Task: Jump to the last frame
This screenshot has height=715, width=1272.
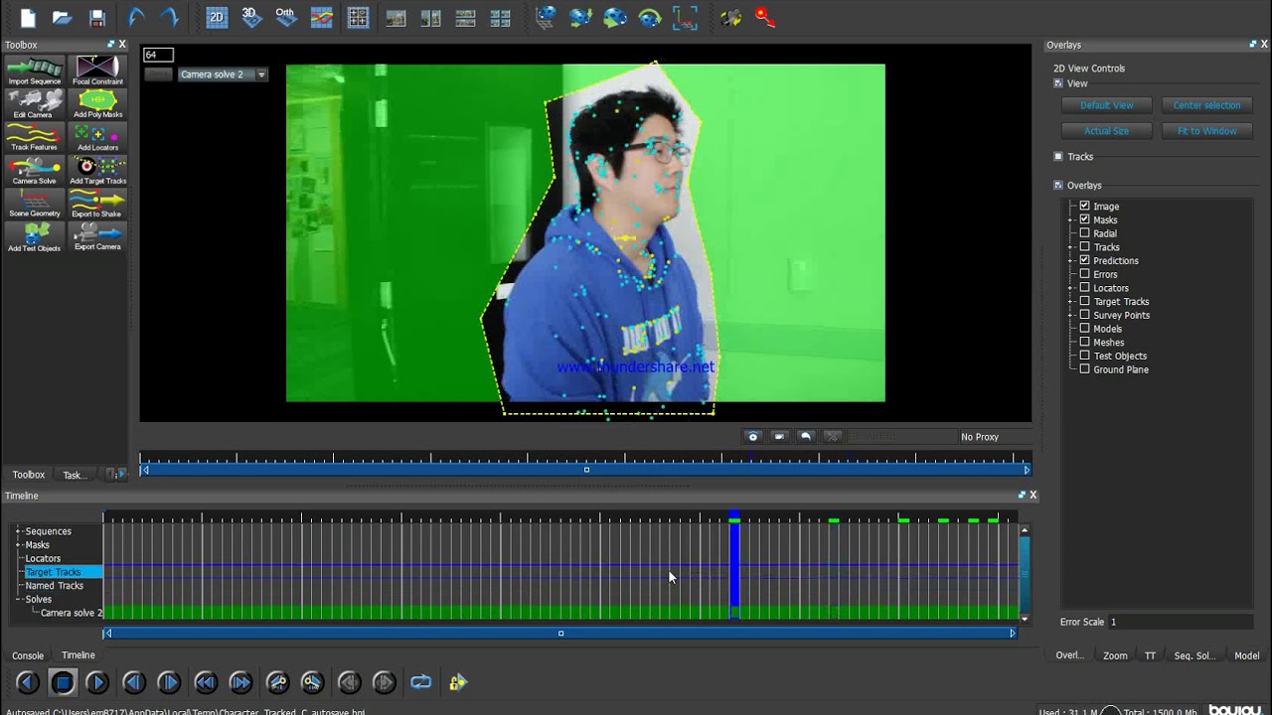Action: [240, 682]
